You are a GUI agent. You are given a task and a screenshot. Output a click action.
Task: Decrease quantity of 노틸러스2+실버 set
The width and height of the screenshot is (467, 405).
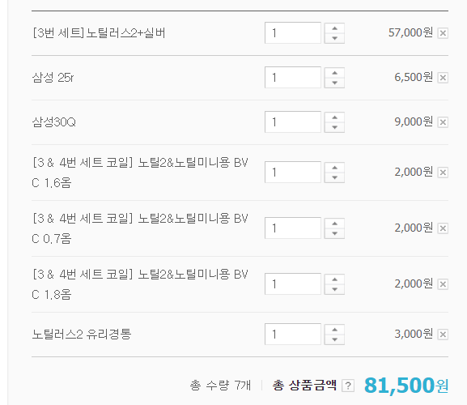point(334,38)
